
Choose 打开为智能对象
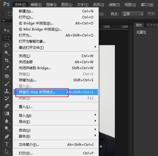56,41
